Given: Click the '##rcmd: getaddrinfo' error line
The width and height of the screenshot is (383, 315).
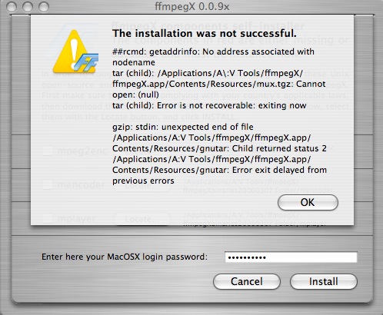Looking at the screenshot, I should (x=213, y=57).
